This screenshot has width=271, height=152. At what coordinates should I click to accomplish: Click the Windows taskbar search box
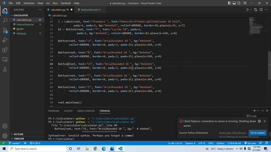pos(37,149)
